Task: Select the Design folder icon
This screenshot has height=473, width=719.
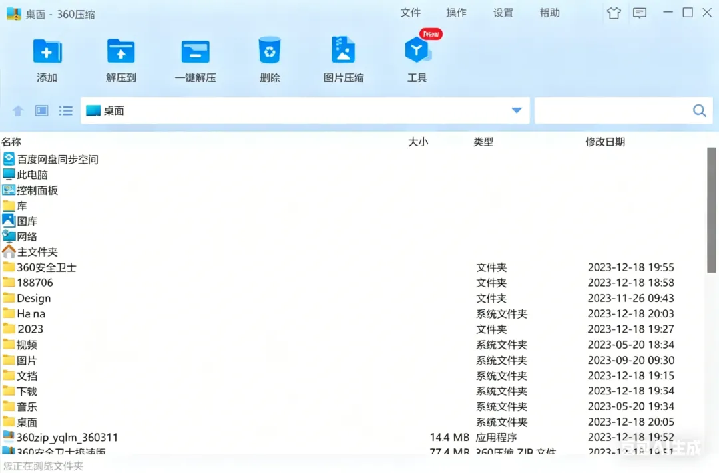Action: [9, 298]
